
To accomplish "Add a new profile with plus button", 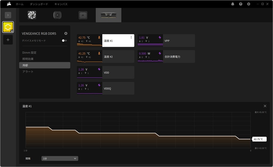I will (8, 40).
